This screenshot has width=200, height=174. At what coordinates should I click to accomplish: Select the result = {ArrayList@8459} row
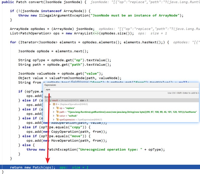coord(122,101)
